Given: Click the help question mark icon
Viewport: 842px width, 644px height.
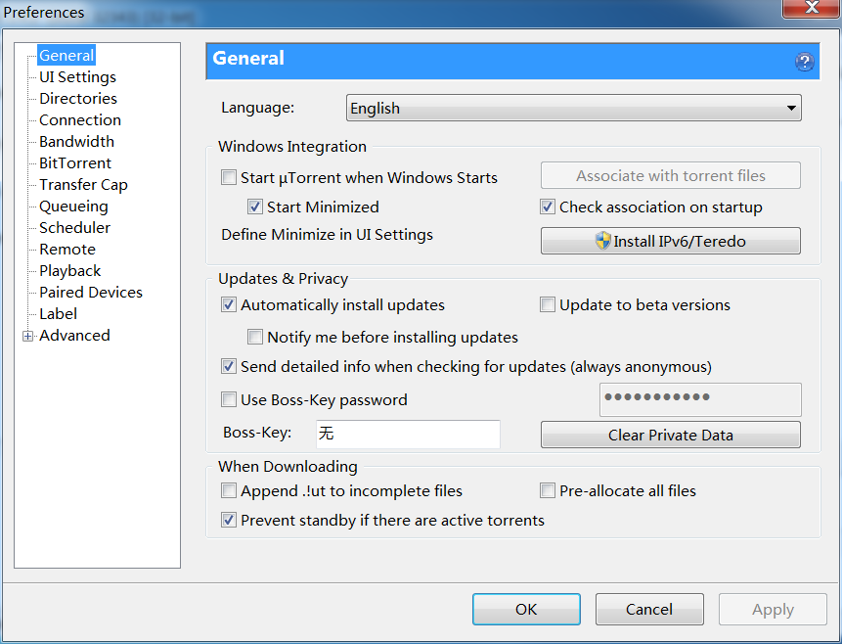Looking at the screenshot, I should click(804, 62).
